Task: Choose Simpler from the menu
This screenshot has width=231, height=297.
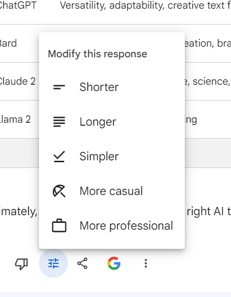Action: 112,156
